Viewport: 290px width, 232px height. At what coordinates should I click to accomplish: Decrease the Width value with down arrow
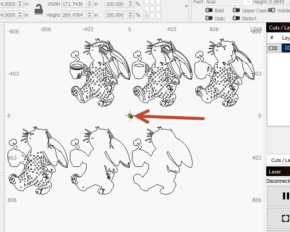[90, 6]
